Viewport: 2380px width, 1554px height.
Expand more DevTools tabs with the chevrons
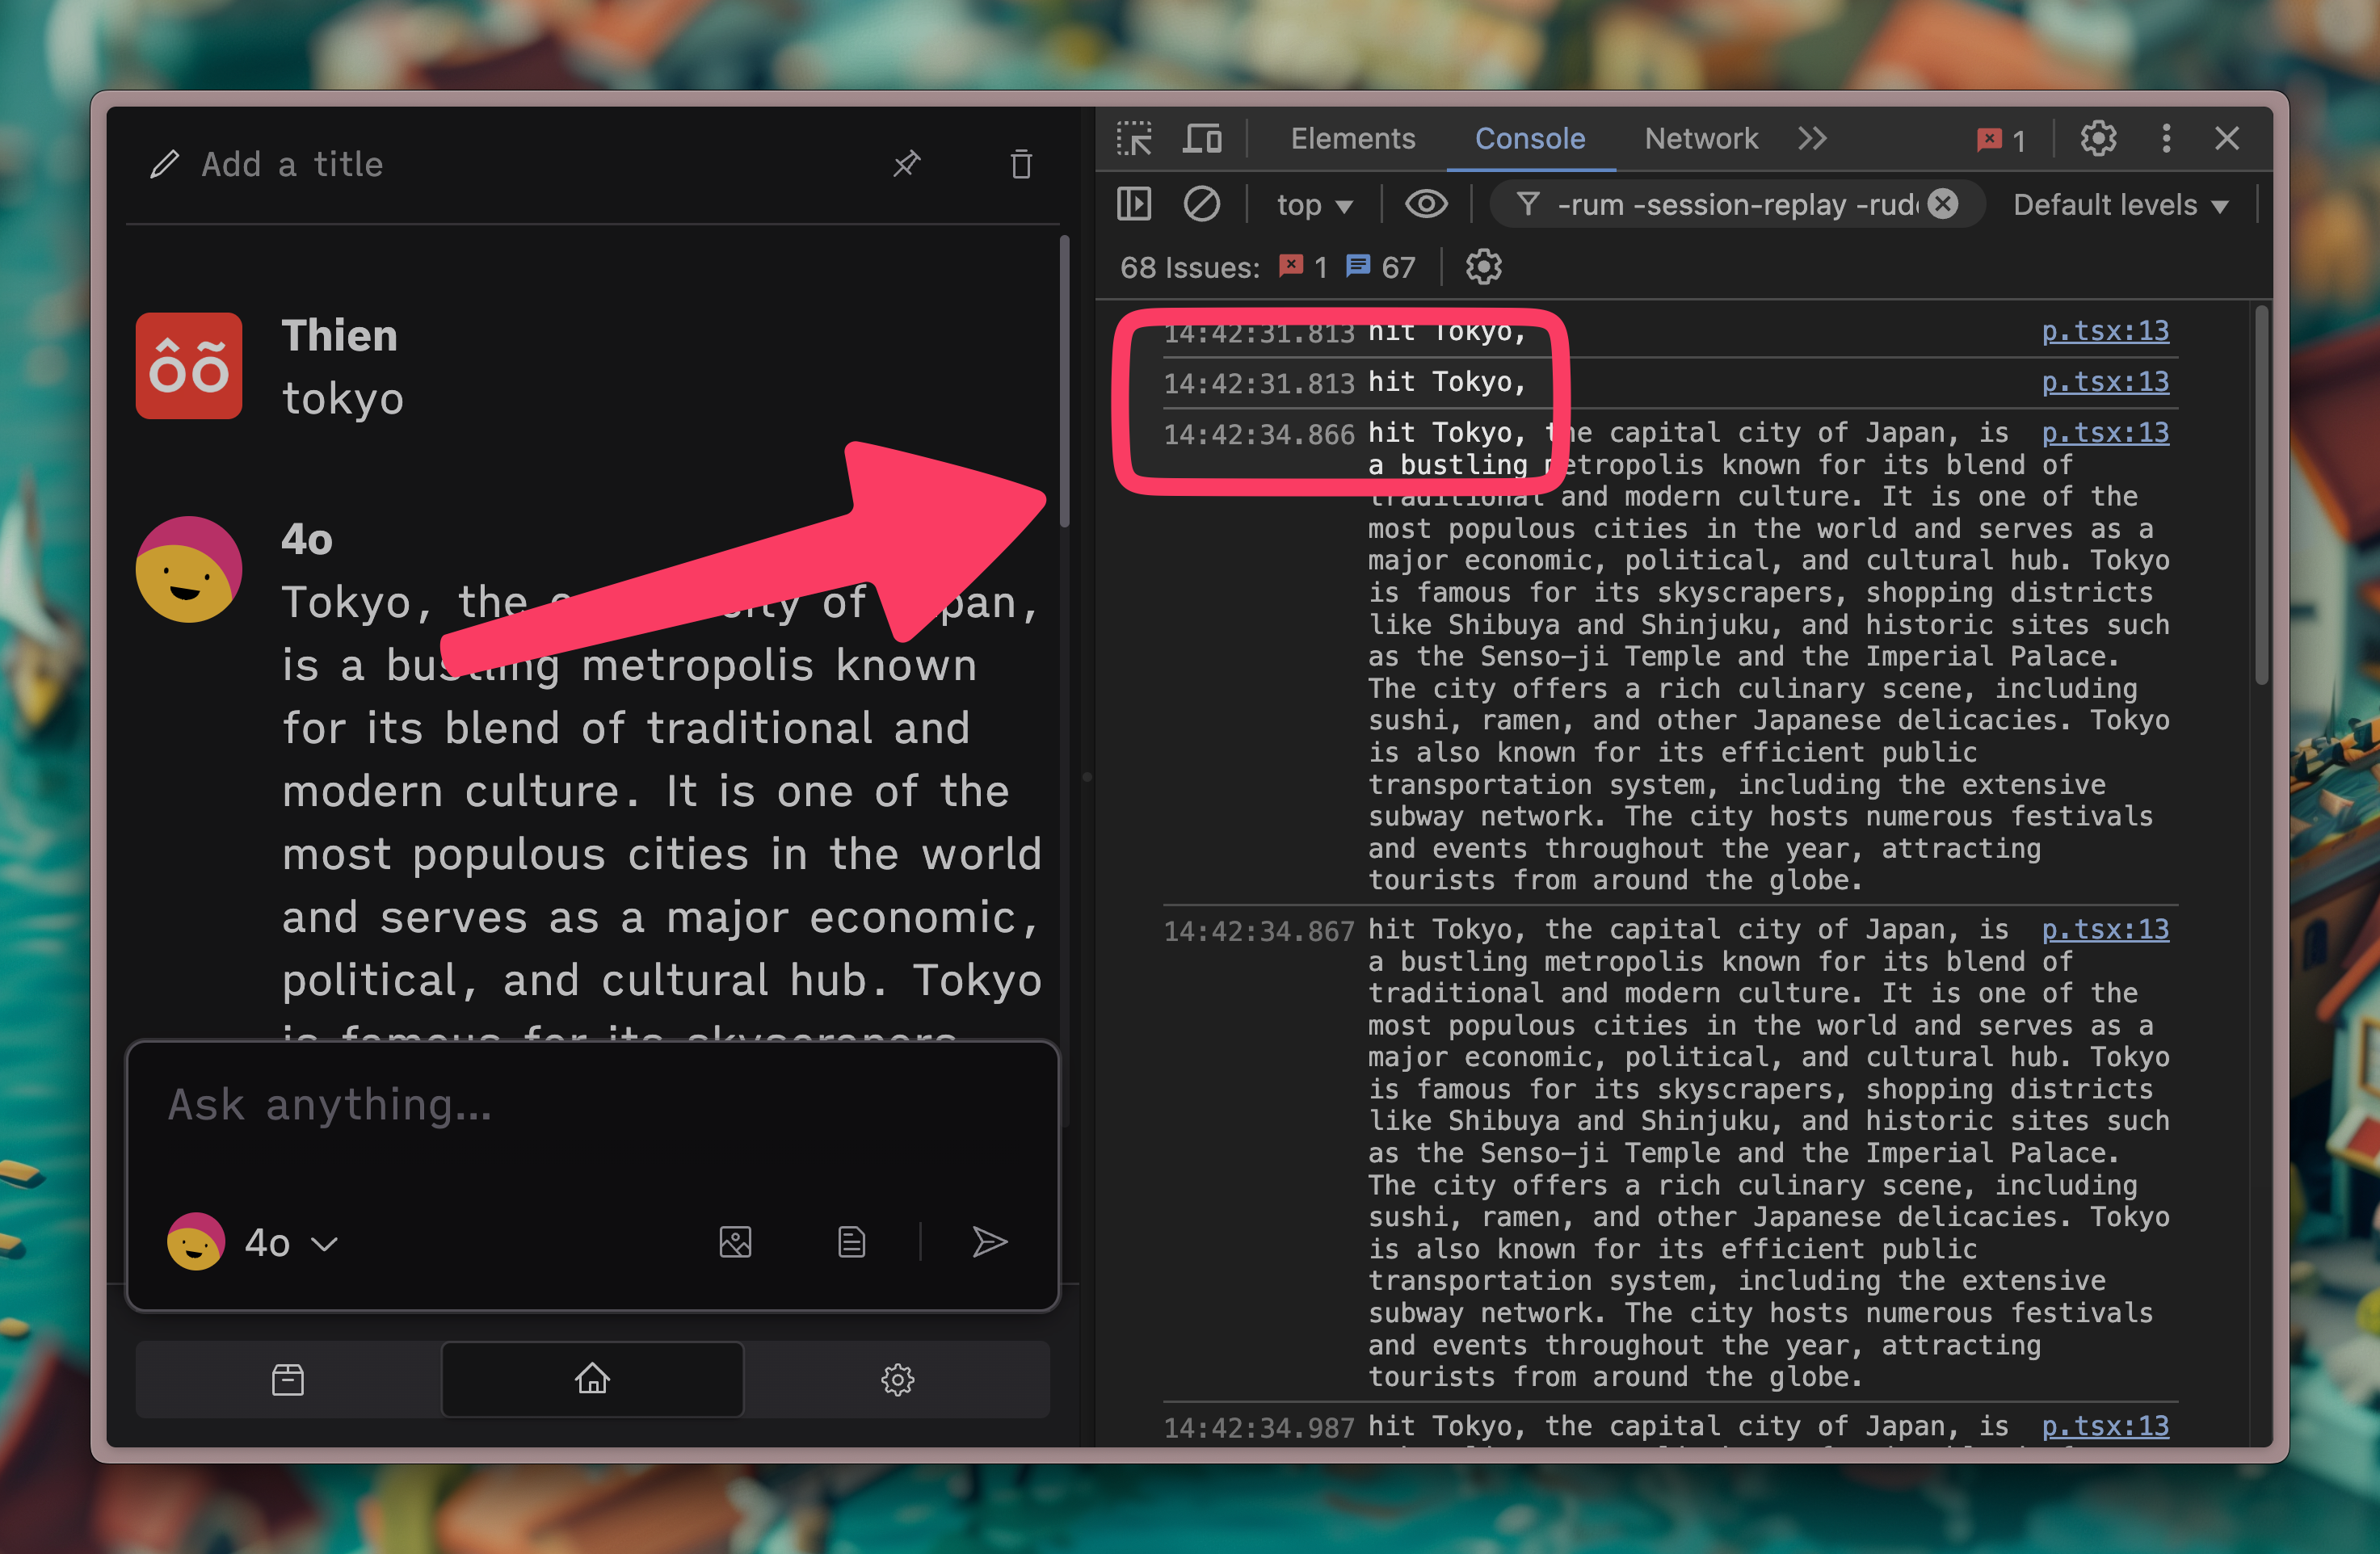(1812, 139)
